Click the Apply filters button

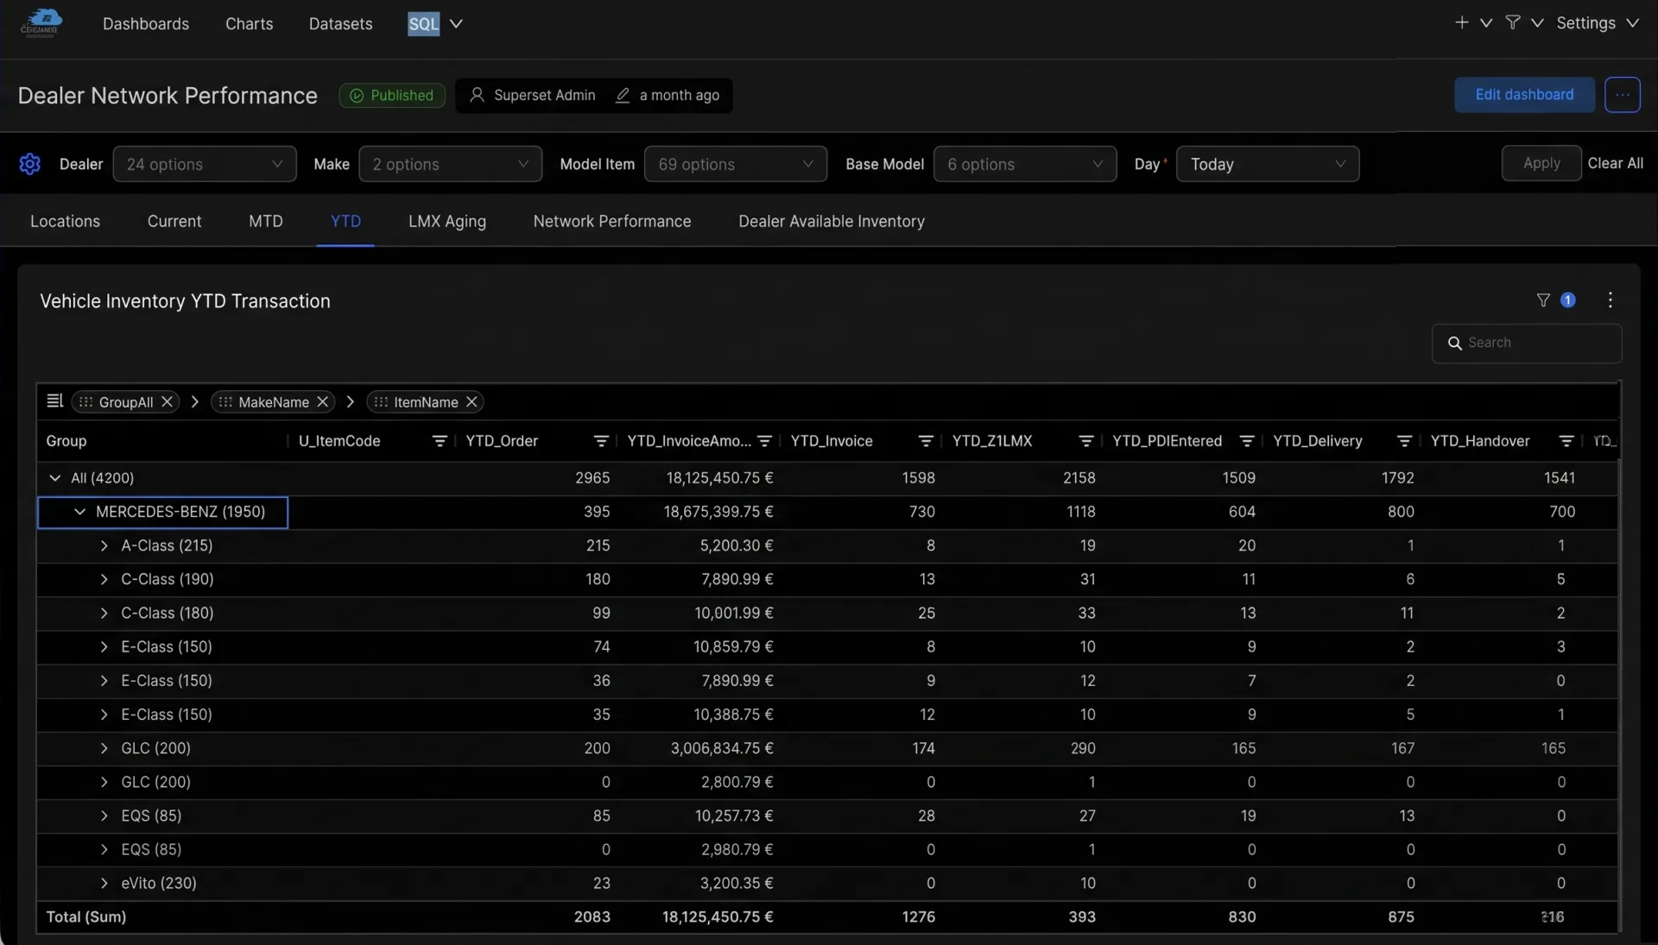click(1541, 163)
